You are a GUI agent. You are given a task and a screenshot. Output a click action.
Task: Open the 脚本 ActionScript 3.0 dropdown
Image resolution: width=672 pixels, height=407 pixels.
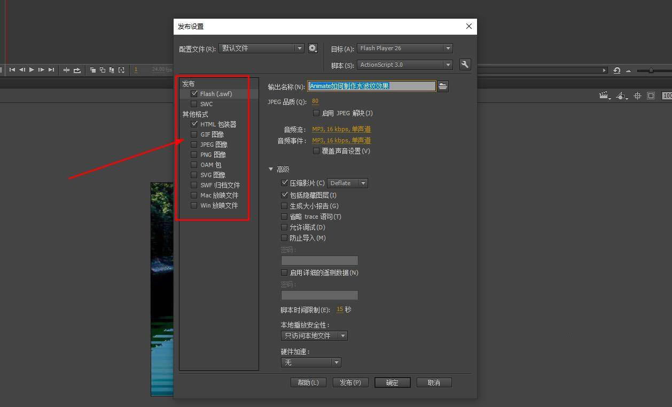click(x=405, y=65)
